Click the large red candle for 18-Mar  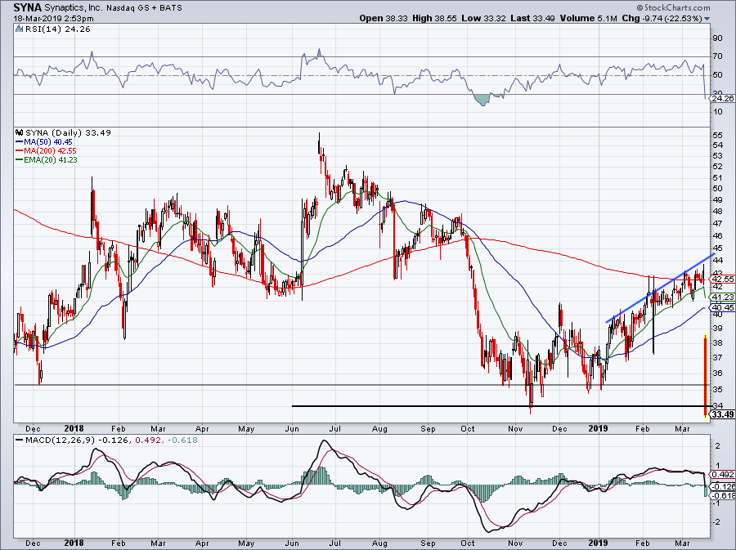(705, 377)
